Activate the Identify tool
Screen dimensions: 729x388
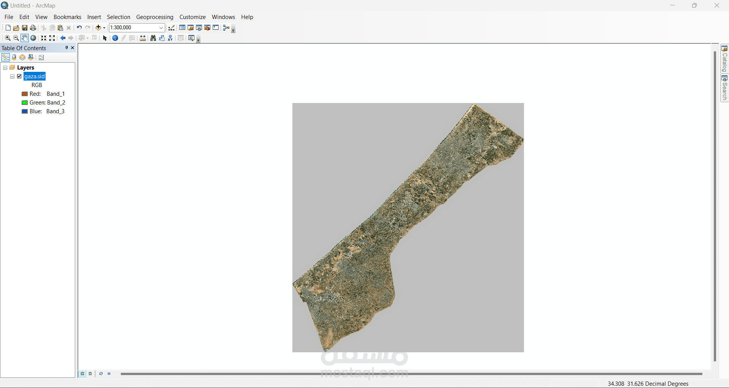click(x=115, y=38)
